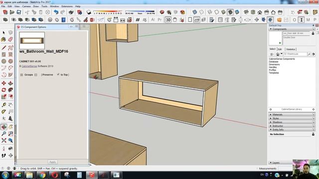319x179 pixels.
Task: Select the Push/Pull tool
Action: 10,83
